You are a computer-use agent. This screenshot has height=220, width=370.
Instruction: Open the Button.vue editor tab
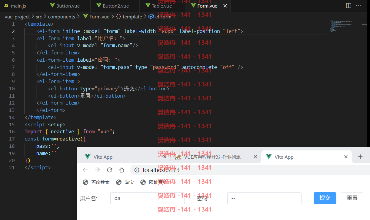[x=67, y=6]
